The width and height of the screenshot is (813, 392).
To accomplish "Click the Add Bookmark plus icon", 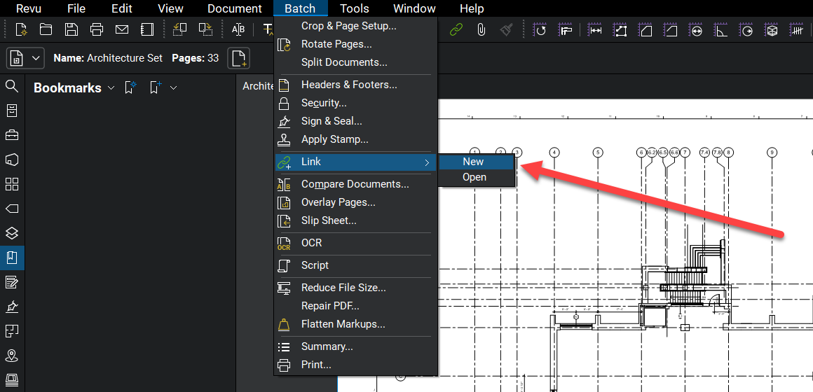I will coord(156,87).
